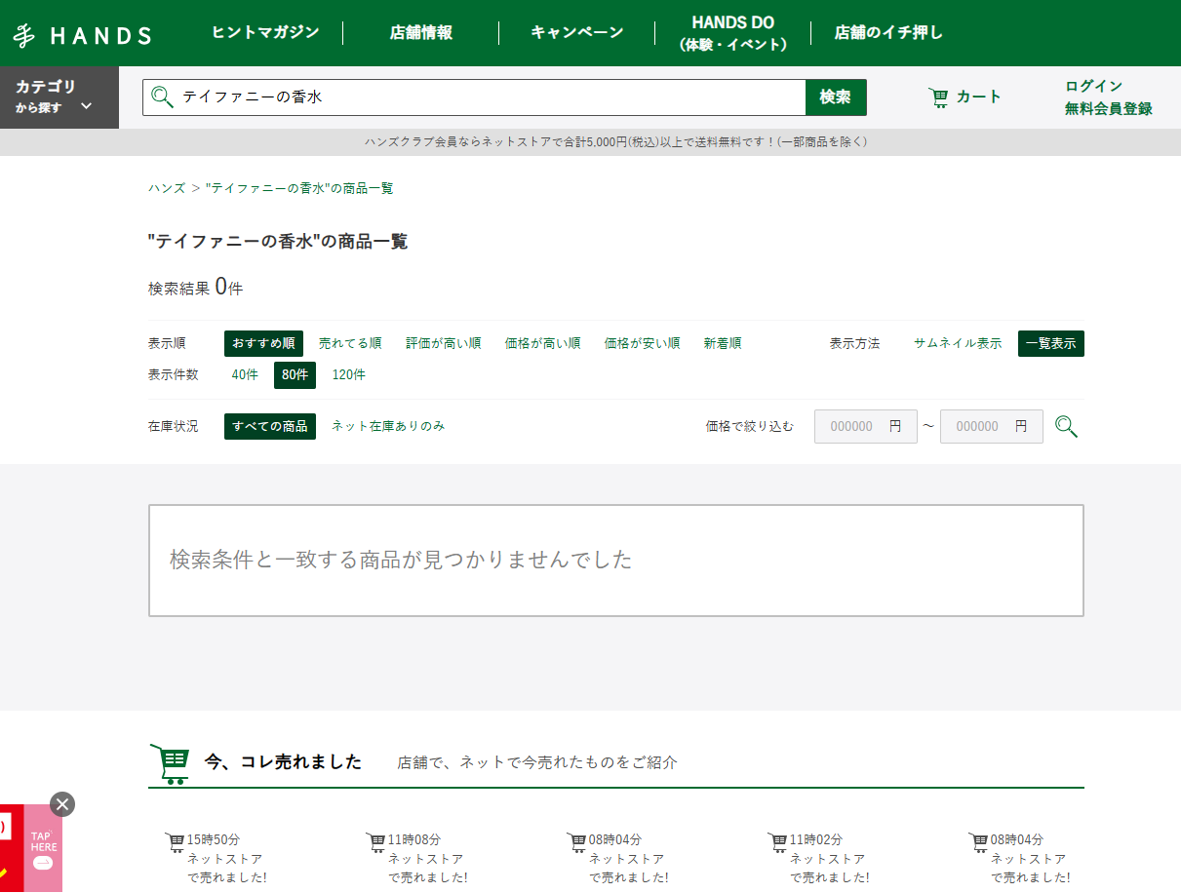Switch to サムネイル表示 view

[x=958, y=343]
